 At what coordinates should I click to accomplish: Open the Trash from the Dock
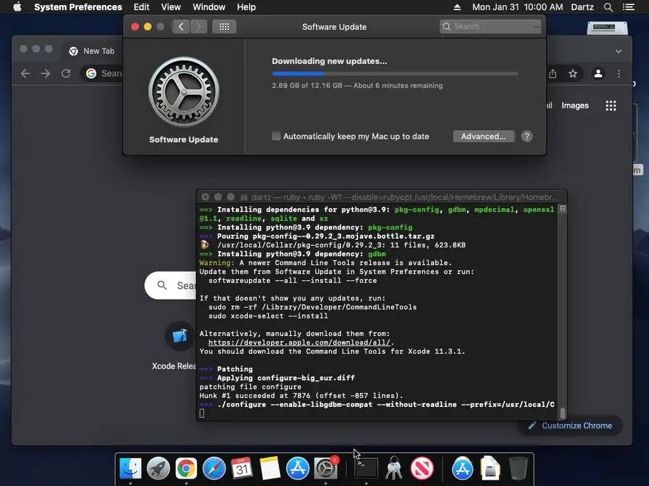coord(518,468)
